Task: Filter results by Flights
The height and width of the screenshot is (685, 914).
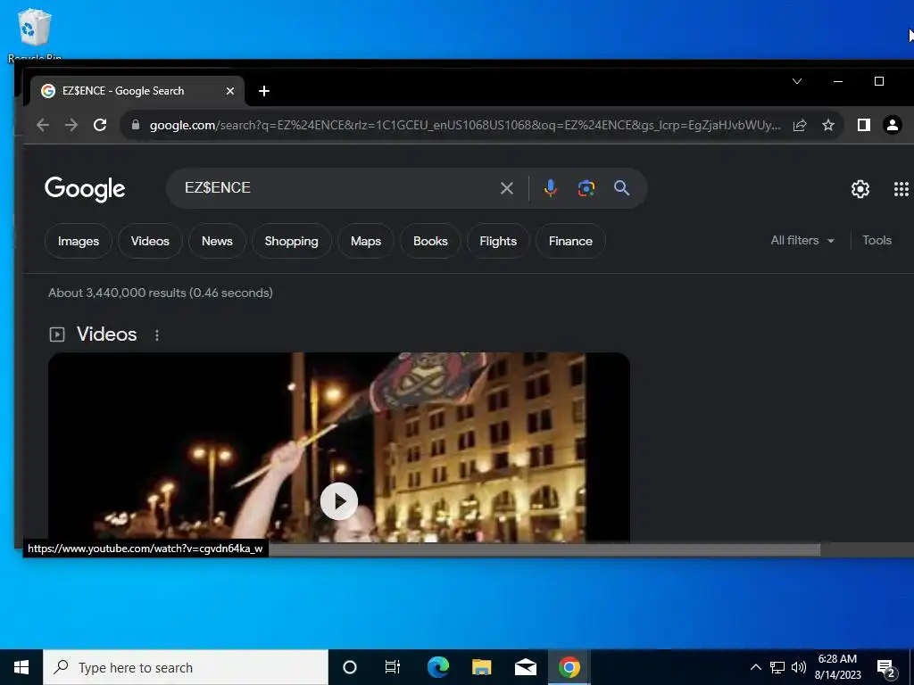Action: (498, 241)
